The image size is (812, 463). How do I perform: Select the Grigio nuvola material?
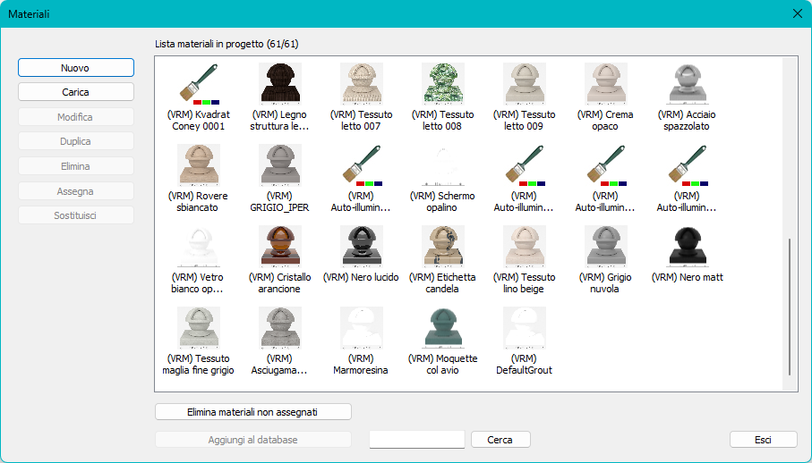[x=605, y=247]
